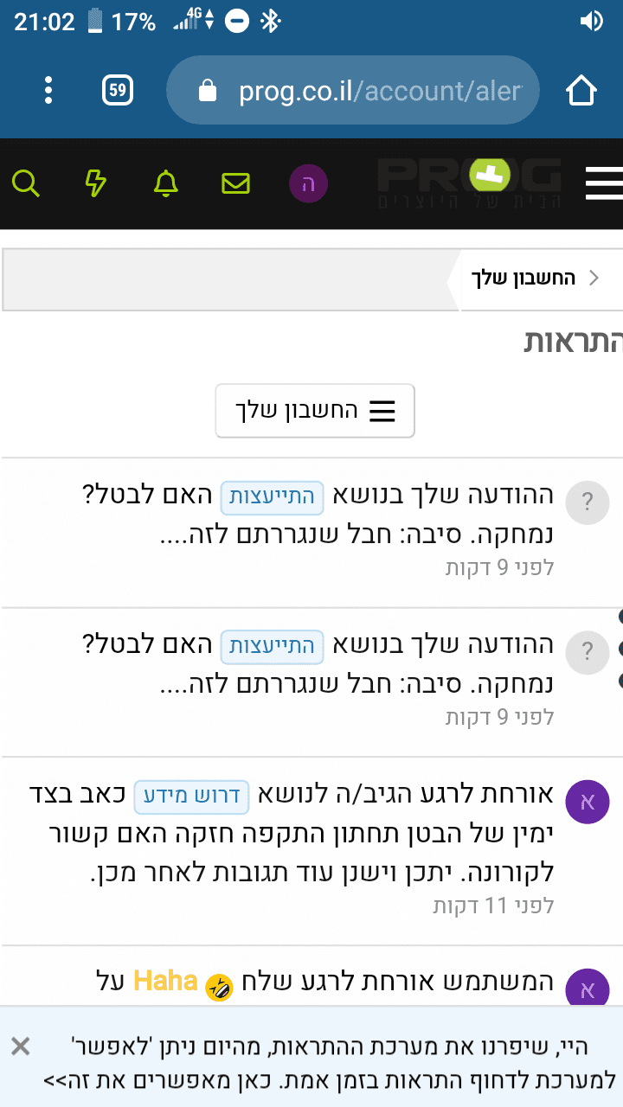
Task: Expand the החשבון שלך menu button
Action: [x=315, y=411]
